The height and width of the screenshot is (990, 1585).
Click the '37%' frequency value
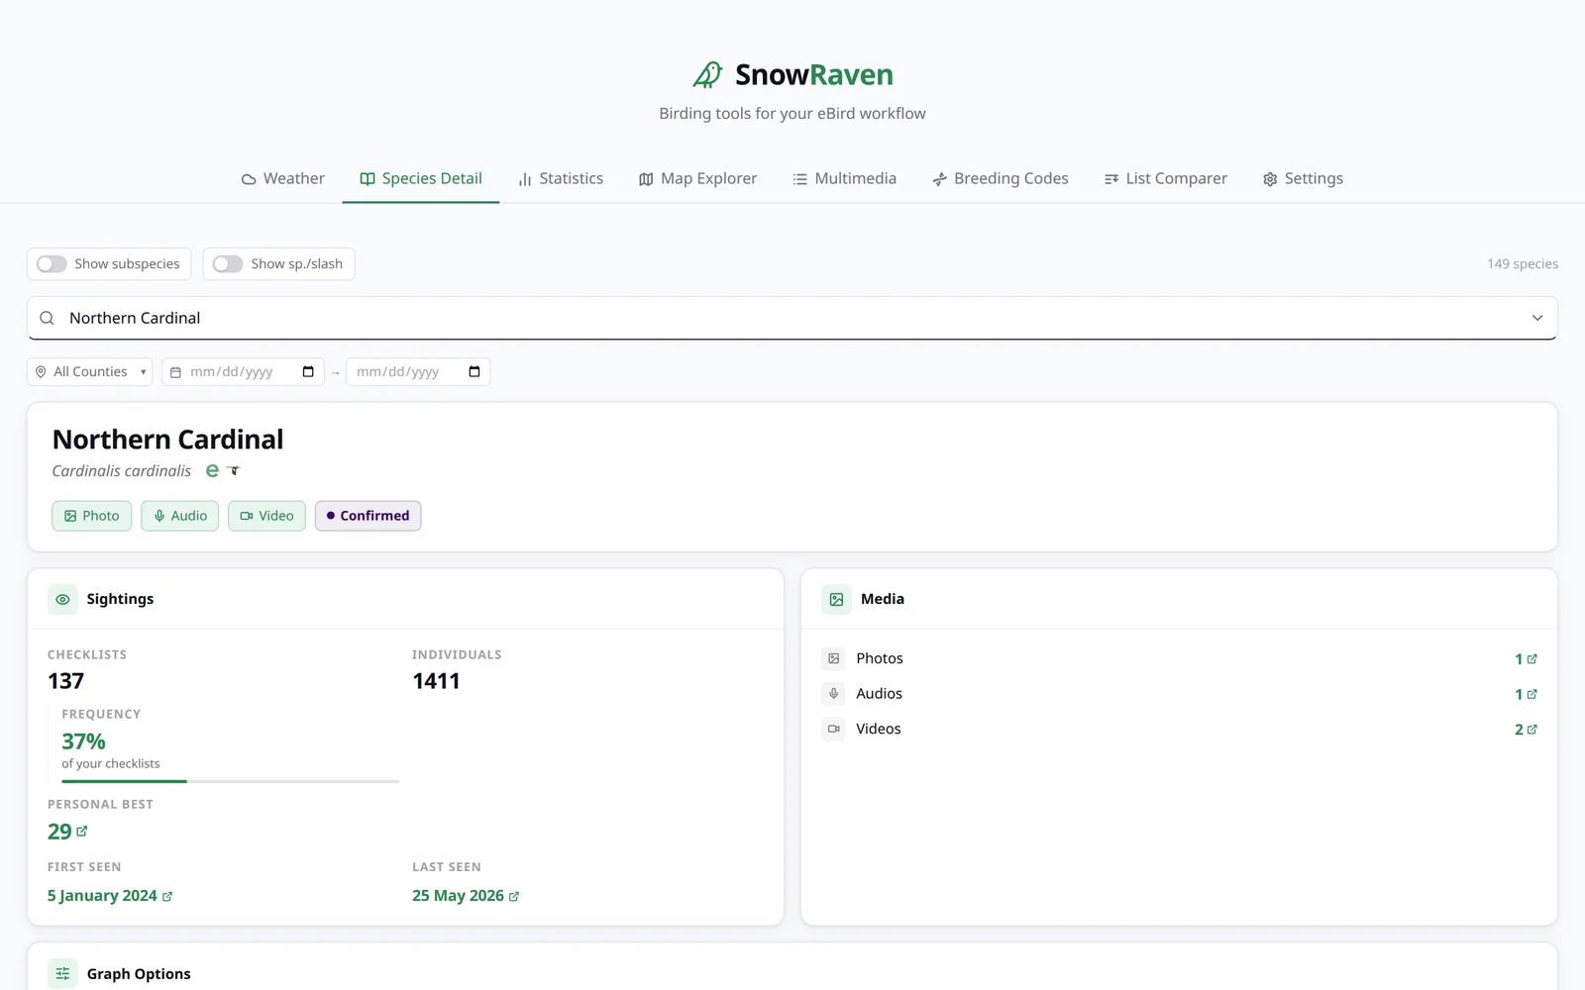83,742
